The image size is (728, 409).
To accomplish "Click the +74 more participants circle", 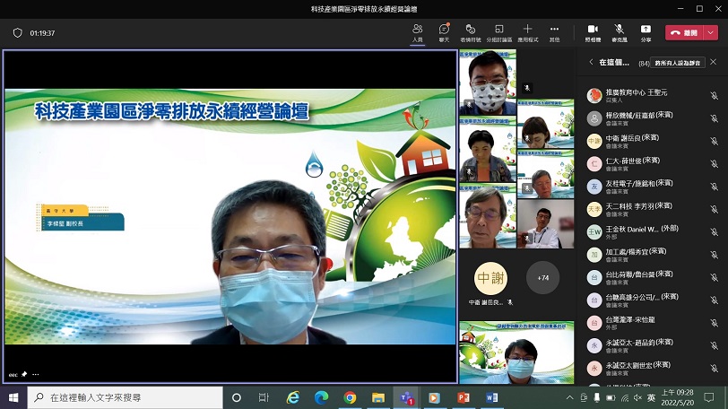I will pos(542,277).
